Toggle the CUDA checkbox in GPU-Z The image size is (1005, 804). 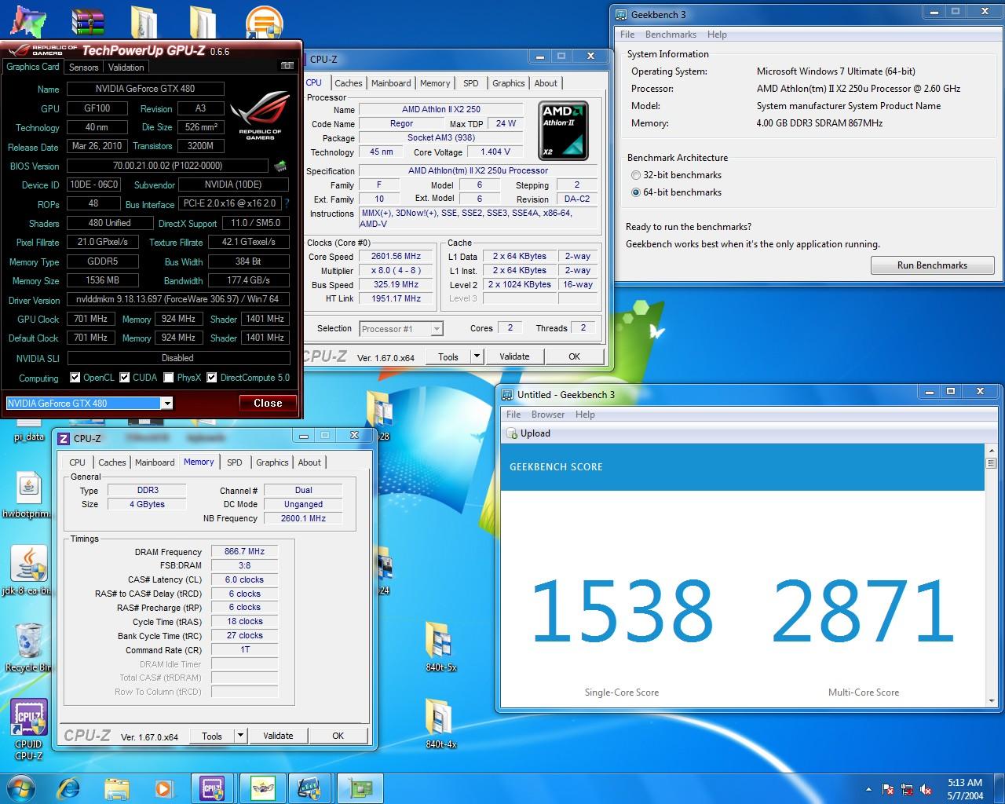(x=125, y=378)
